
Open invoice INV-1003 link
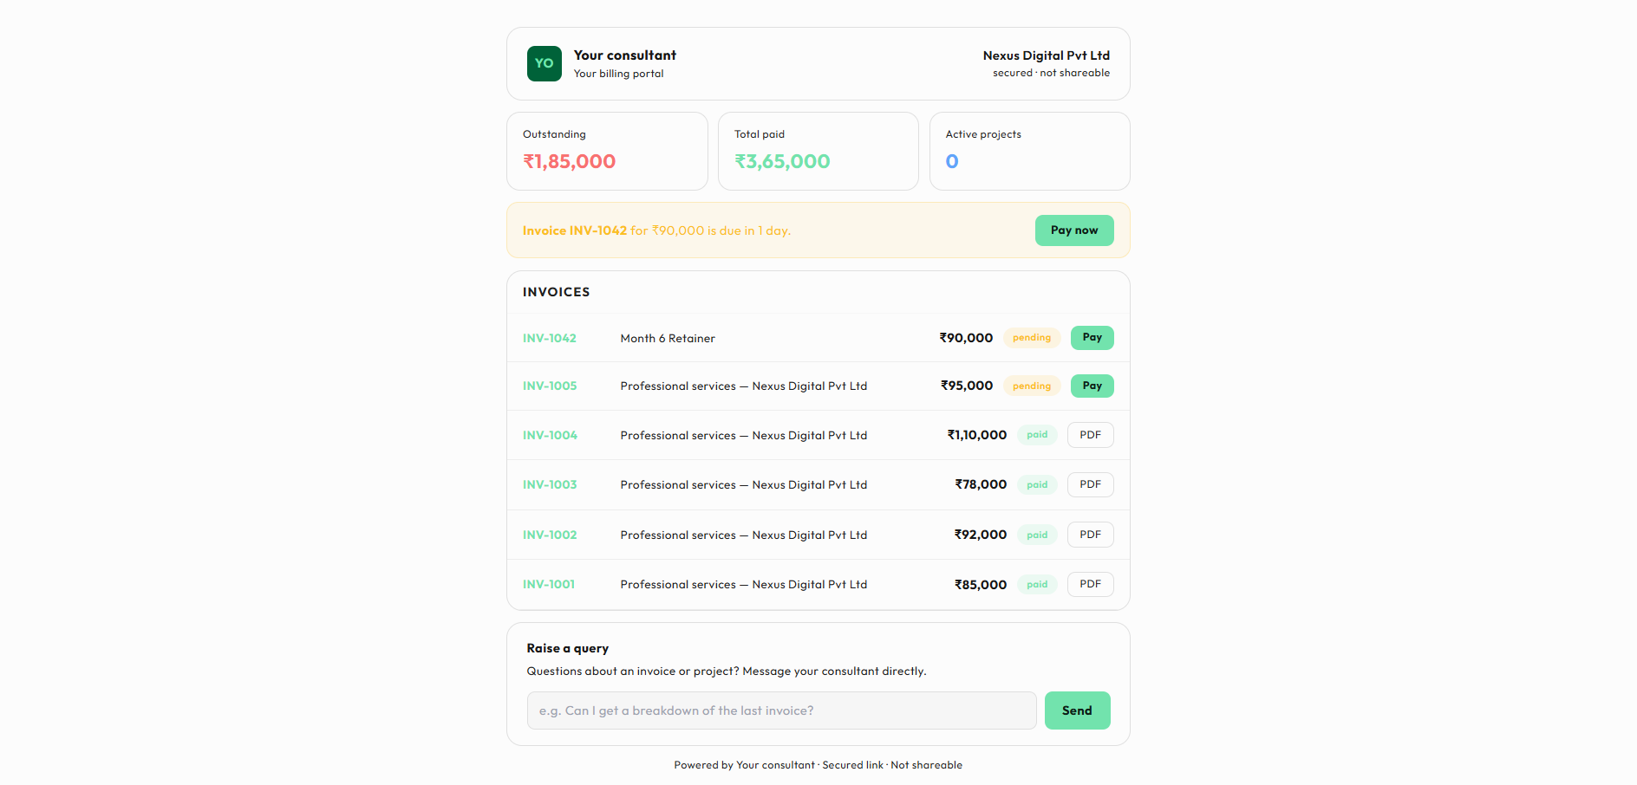[550, 484]
